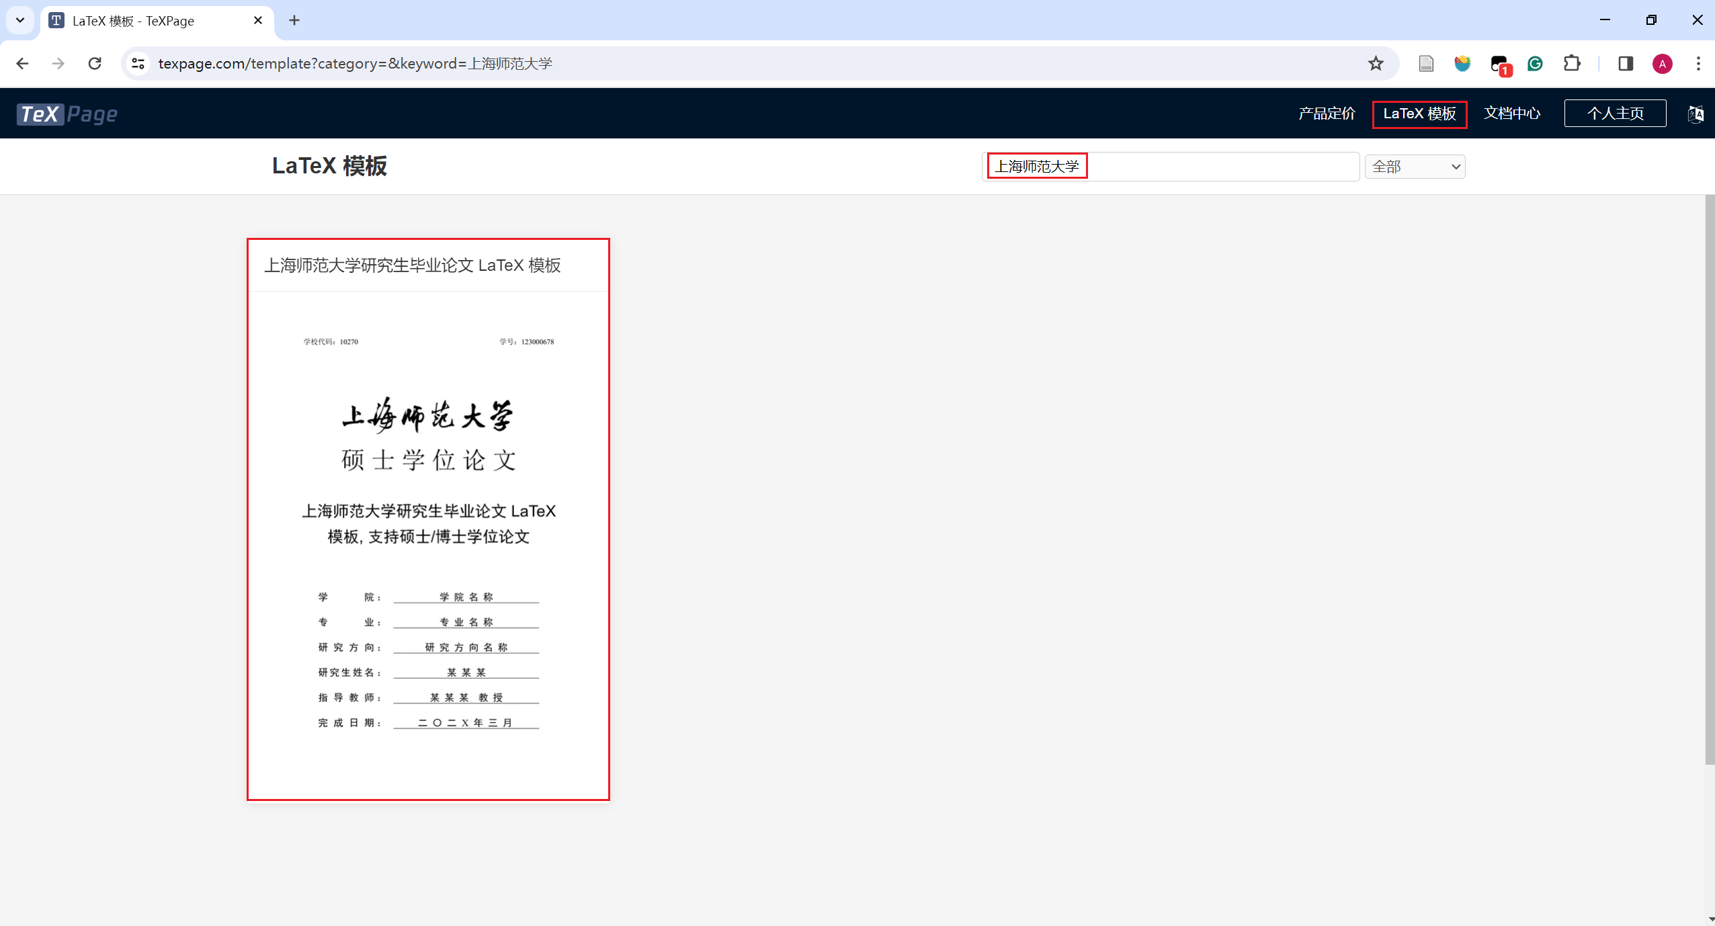The width and height of the screenshot is (1715, 926).
Task: Bookmark this page with star icon
Action: click(x=1376, y=63)
